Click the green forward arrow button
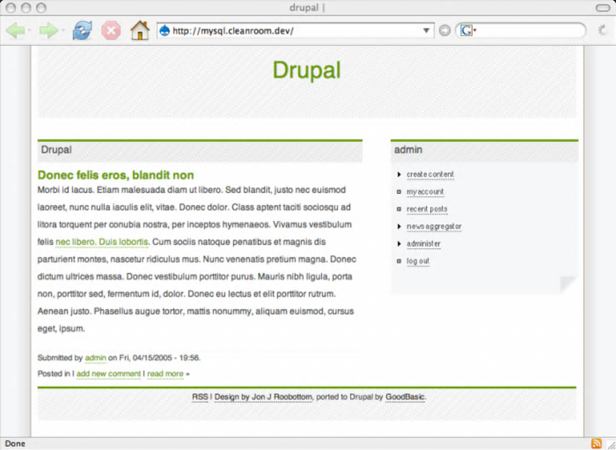Image resolution: width=616 pixels, height=450 pixels. tap(49, 31)
